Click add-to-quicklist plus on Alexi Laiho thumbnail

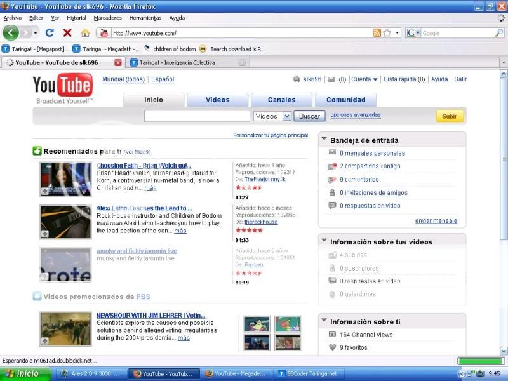click(x=44, y=234)
